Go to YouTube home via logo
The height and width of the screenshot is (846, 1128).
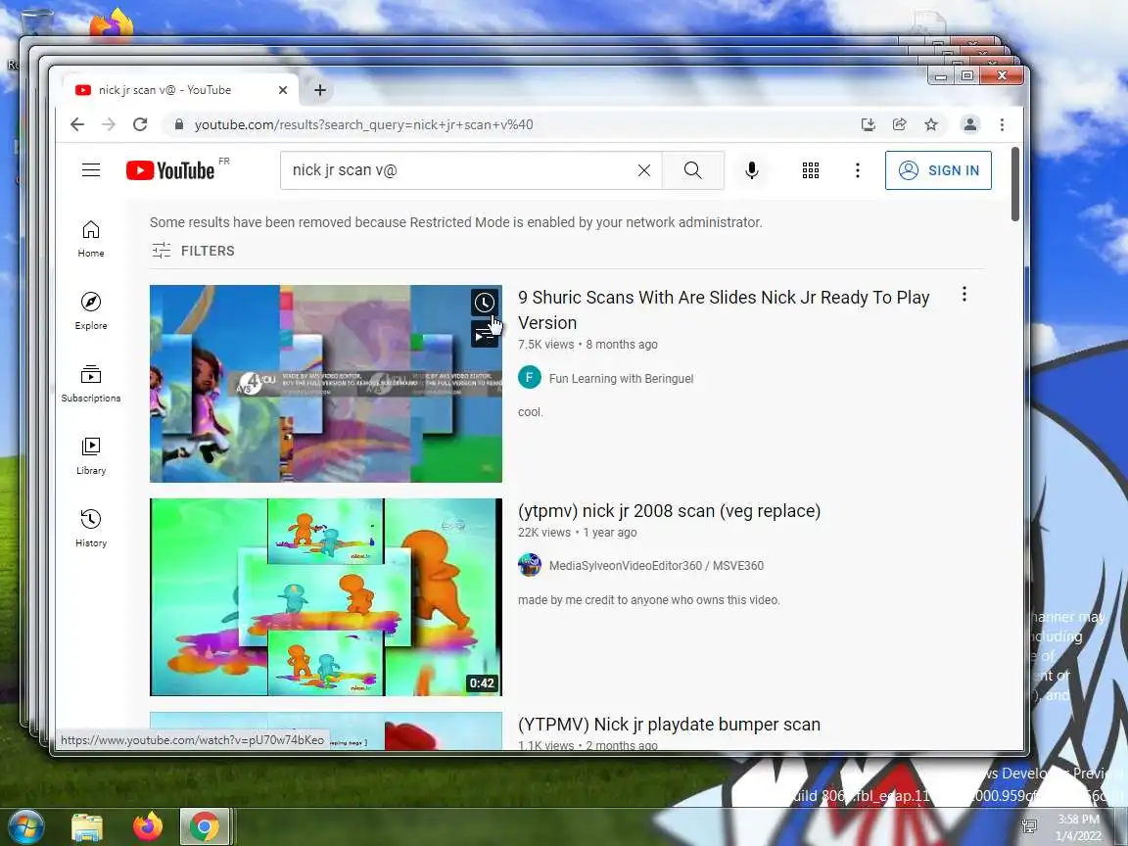click(170, 170)
